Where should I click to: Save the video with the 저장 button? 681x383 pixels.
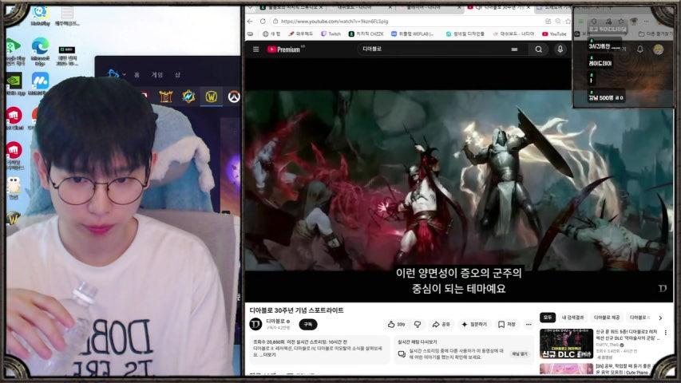tap(507, 325)
